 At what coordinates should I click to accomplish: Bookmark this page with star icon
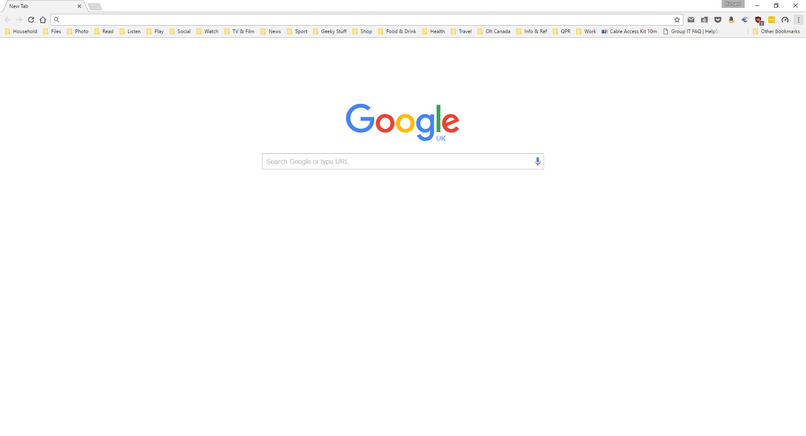(x=677, y=20)
